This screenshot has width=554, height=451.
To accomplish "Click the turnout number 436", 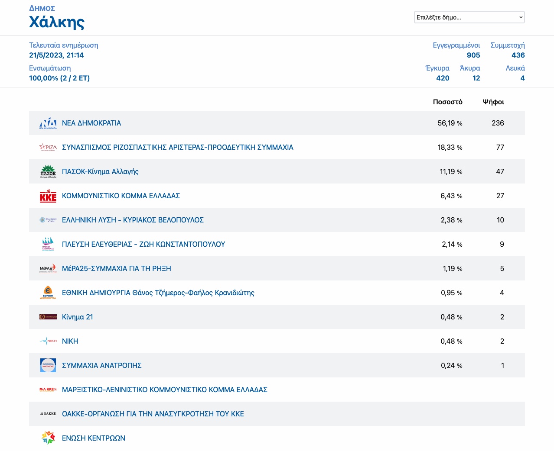I will (x=518, y=55).
